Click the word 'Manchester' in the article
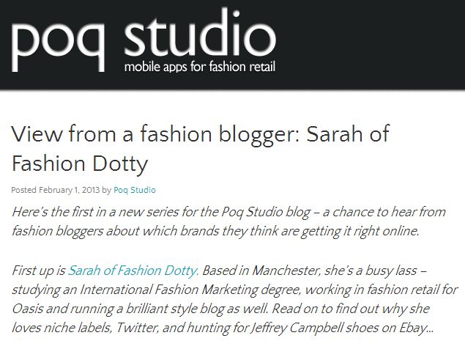This screenshot has width=465, height=360. 286,271
